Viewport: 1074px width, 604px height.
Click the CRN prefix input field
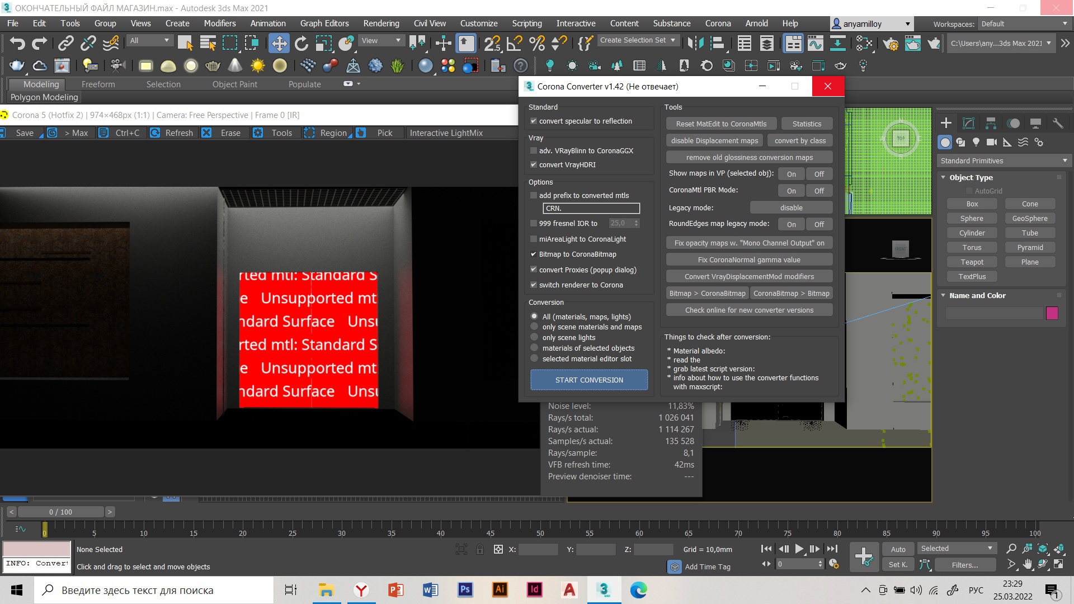coord(590,208)
